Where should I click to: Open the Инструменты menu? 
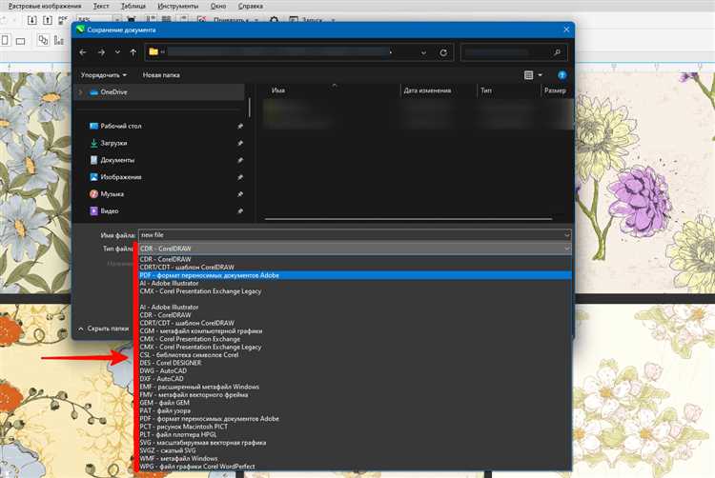[x=178, y=7]
